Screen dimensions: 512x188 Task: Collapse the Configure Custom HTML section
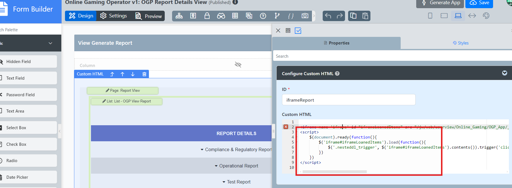pyautogui.click(x=504, y=73)
